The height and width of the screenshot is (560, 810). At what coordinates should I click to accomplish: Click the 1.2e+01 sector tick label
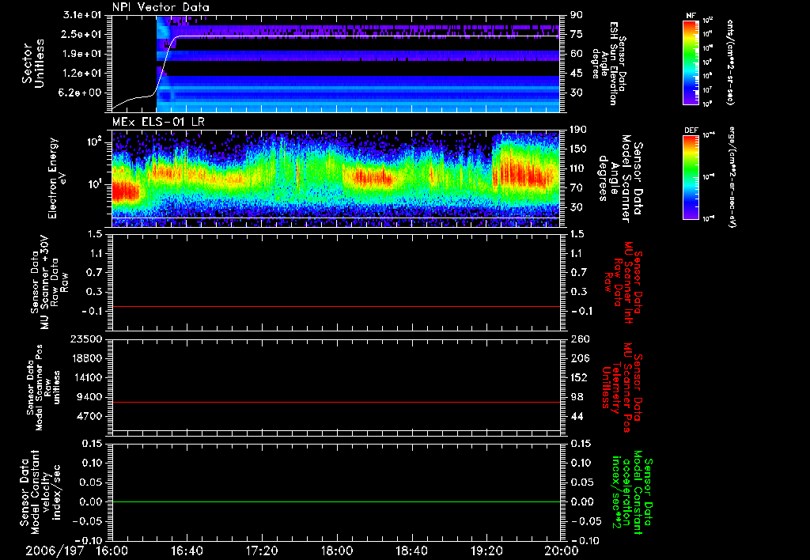click(x=82, y=74)
